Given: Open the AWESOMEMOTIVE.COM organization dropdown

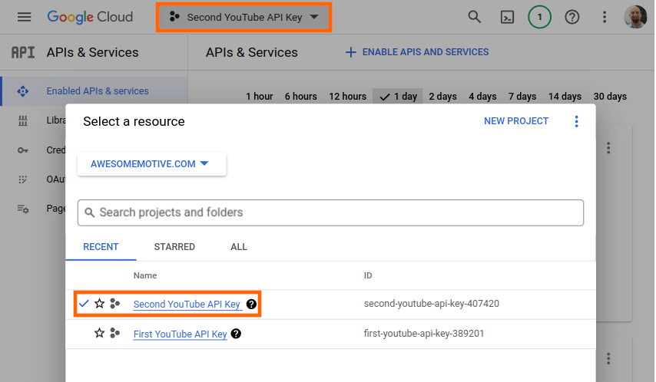Looking at the screenshot, I should (x=151, y=164).
